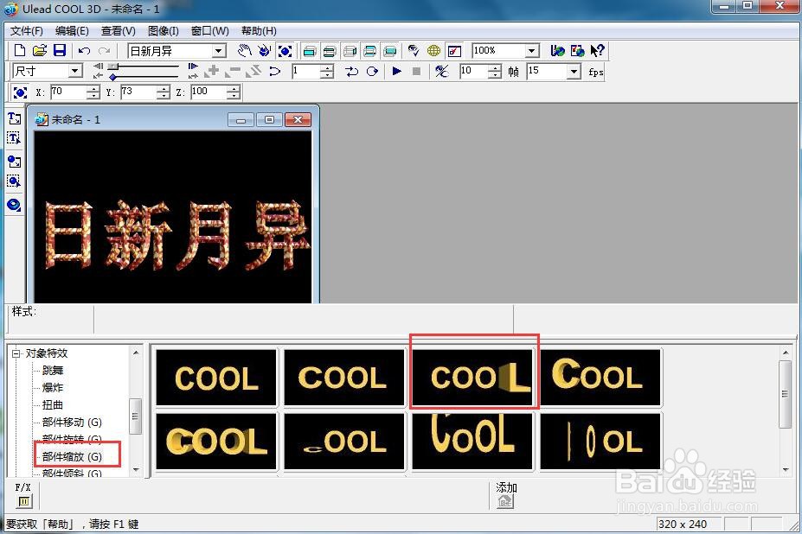Select 爆炸 effect in tree
802x534 pixels.
pos(53,387)
